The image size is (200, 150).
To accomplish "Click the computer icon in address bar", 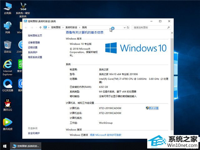I will point(45,27).
